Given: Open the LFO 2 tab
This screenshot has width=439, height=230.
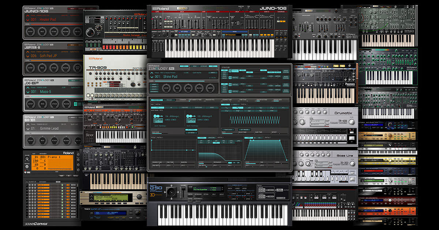Looking at the screenshot, I should pyautogui.click(x=235, y=104).
